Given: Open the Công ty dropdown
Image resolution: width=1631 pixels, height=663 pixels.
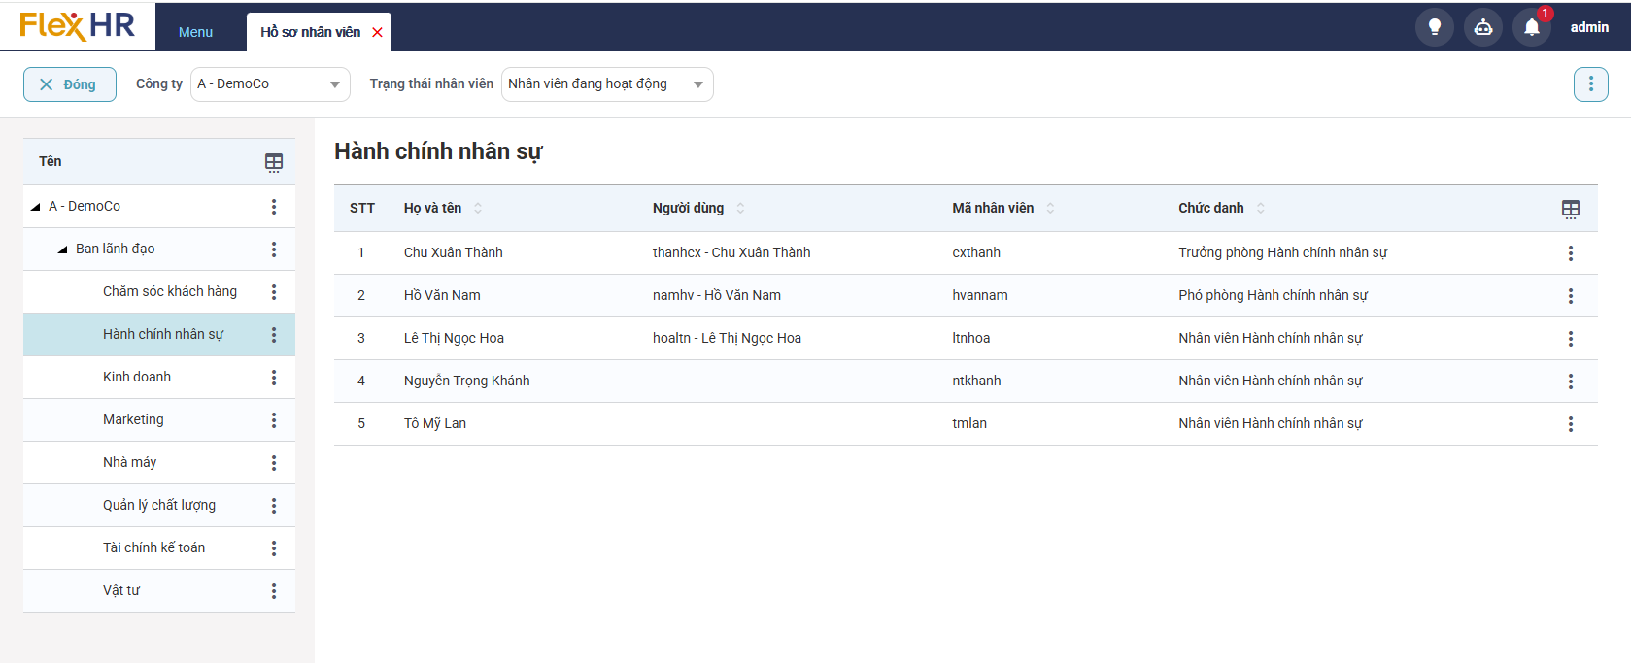Looking at the screenshot, I should pyautogui.click(x=270, y=84).
